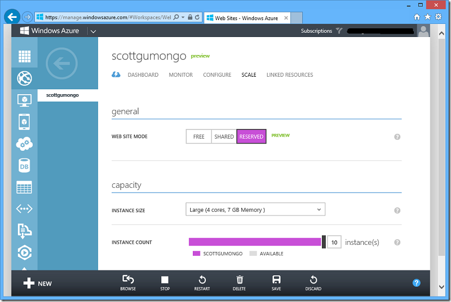Expand the Windows Azure header chevron
This screenshot has width=451, height=302.
click(93, 32)
